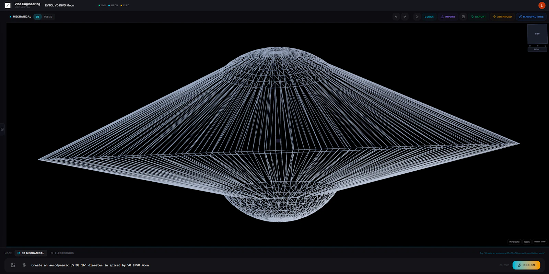Toggle Night display mode

coord(527,242)
